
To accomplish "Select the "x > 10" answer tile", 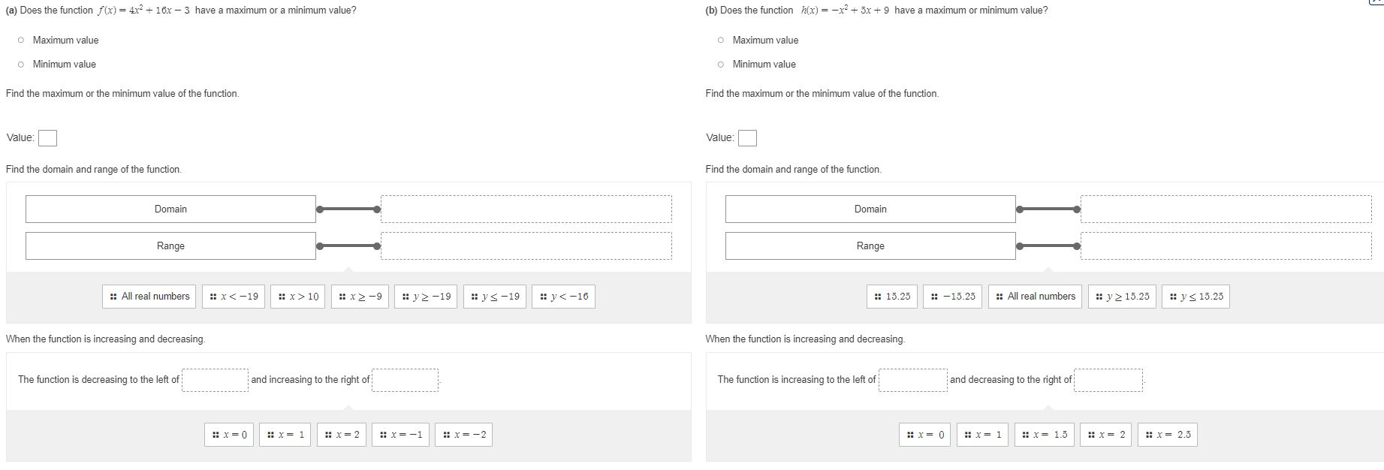I will [x=298, y=296].
